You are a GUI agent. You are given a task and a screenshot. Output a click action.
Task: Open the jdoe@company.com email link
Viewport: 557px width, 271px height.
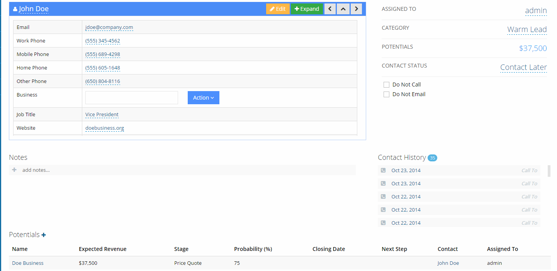click(109, 27)
